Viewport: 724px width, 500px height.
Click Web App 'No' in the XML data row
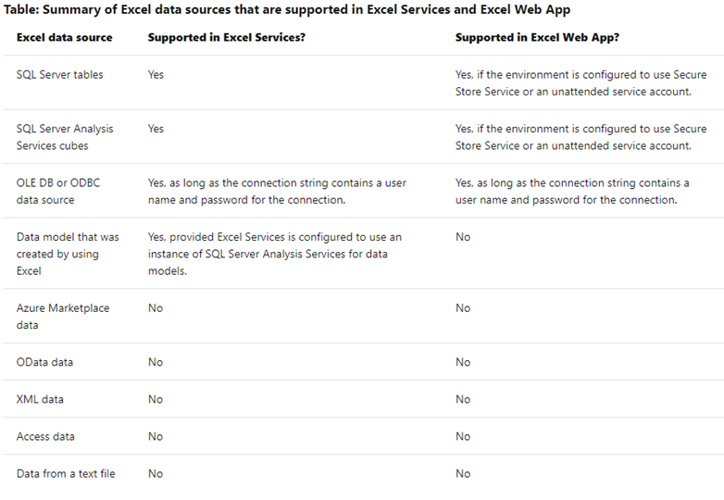[463, 399]
